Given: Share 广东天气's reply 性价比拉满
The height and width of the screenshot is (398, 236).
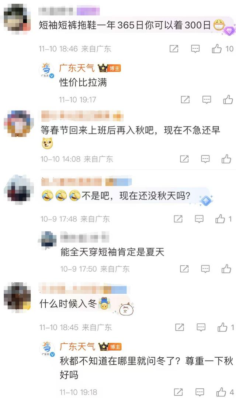Looking at the screenshot, I should pos(185,99).
